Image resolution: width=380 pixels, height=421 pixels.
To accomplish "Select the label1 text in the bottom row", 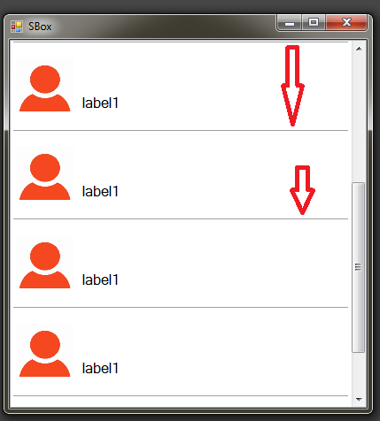I will [x=100, y=368].
